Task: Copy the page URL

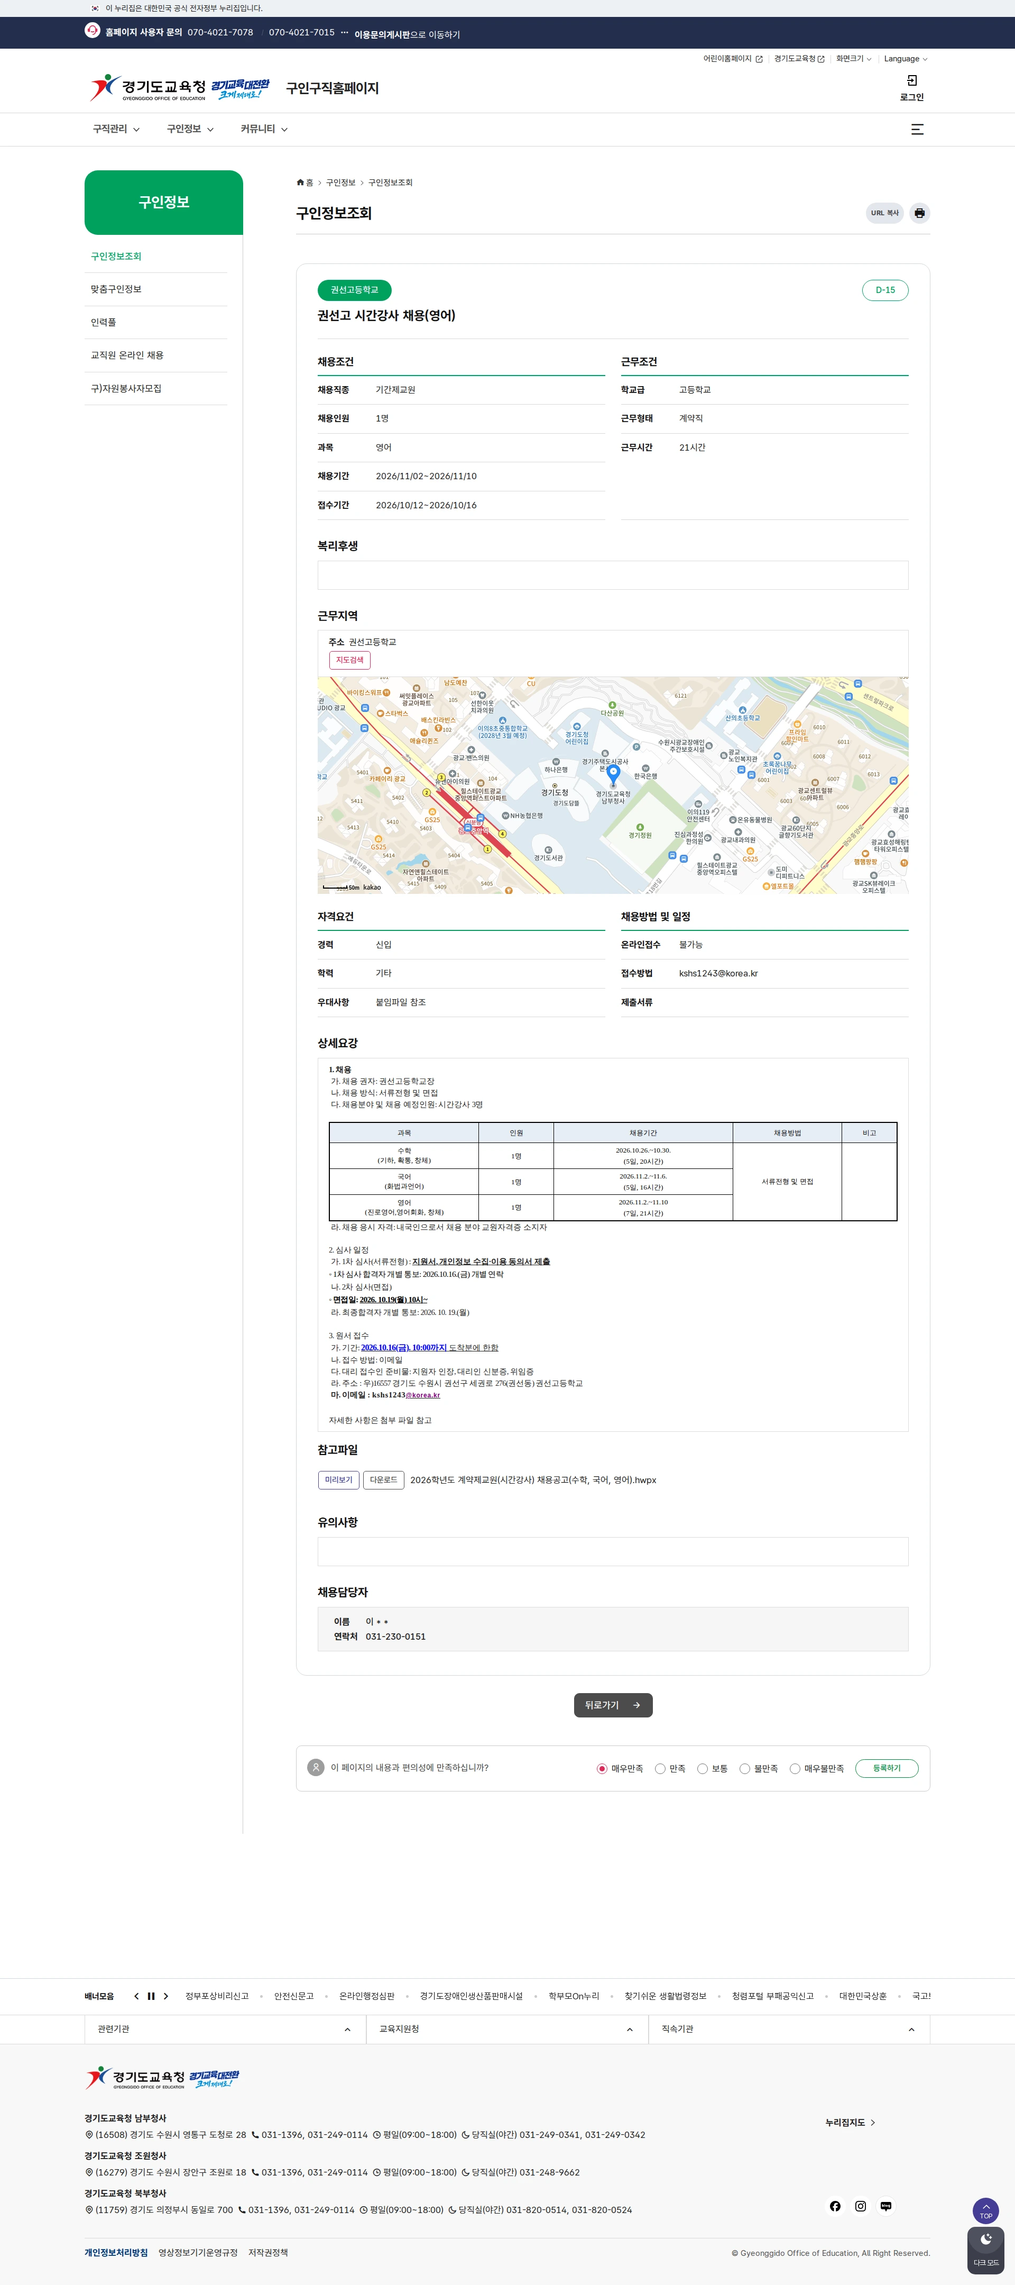Action: tap(884, 213)
